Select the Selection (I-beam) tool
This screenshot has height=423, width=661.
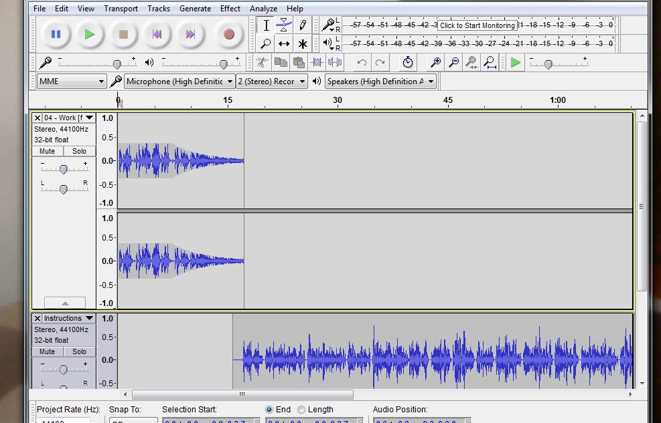pos(266,25)
